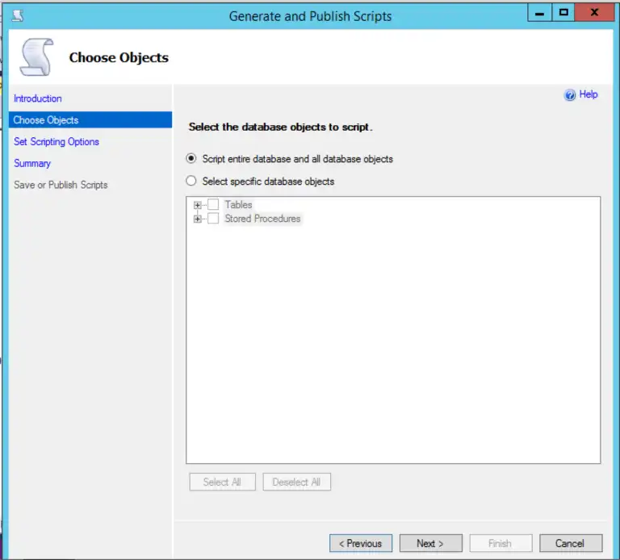Screen dimensions: 620x560
Task: Expand the Stored Procedures tree node
Action: click(198, 219)
